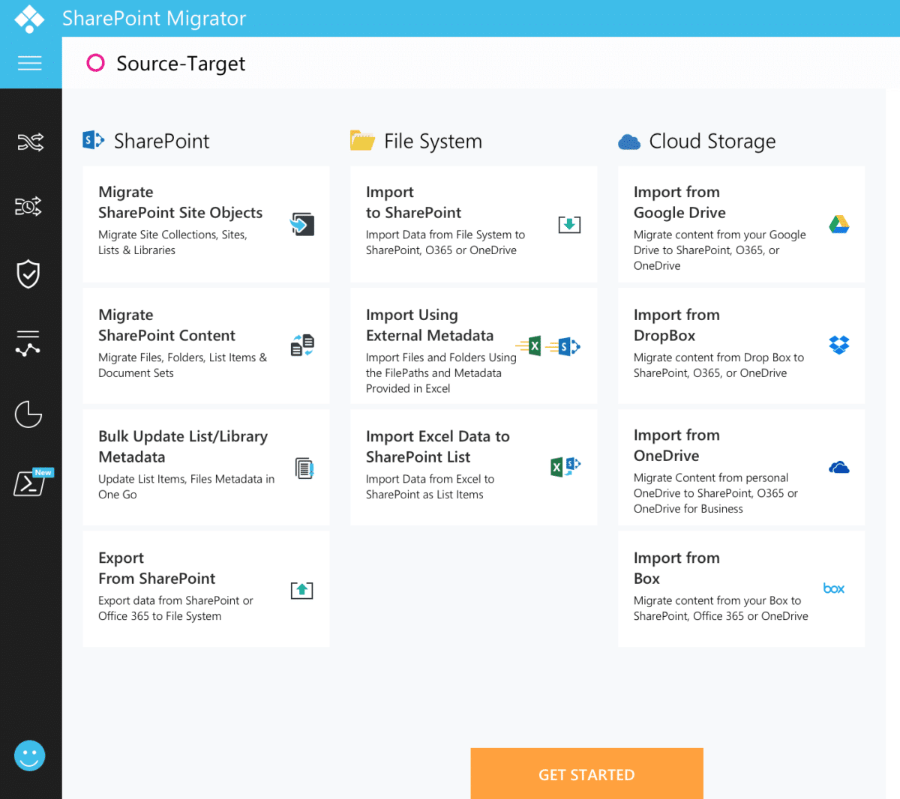
Task: Click the Google Drive icon
Action: point(838,224)
